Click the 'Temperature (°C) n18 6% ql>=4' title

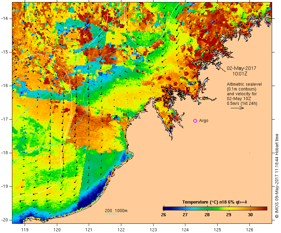215,202
